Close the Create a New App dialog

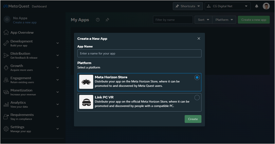[199, 39]
